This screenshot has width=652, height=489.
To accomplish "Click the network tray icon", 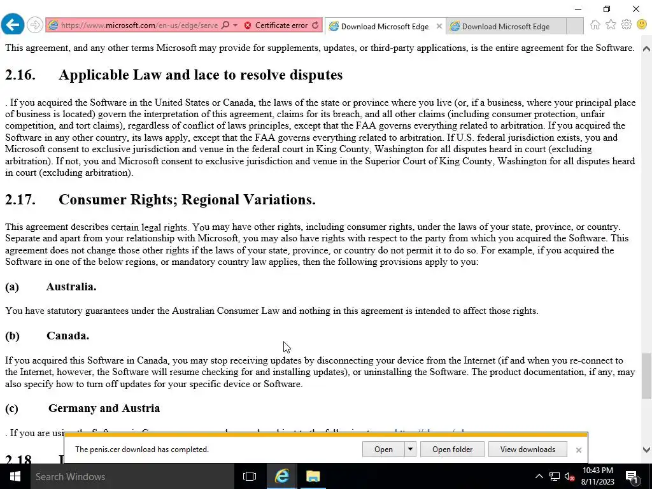I will (555, 476).
